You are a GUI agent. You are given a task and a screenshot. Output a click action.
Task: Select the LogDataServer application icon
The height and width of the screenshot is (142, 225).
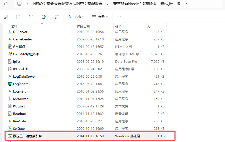[x=10, y=76]
